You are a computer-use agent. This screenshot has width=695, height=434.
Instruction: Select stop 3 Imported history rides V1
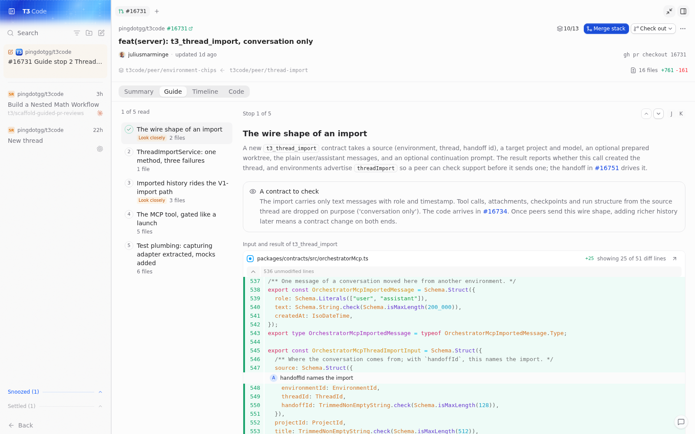pyautogui.click(x=177, y=192)
